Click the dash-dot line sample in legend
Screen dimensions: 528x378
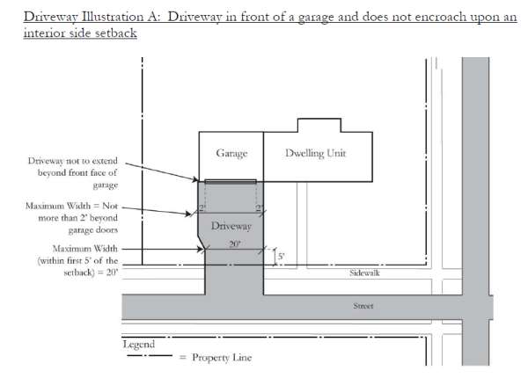(x=150, y=355)
